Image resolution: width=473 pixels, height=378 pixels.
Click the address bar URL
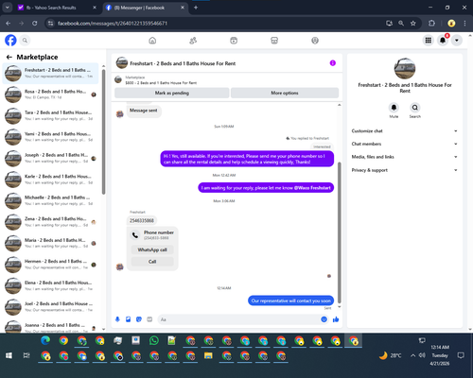point(113,24)
